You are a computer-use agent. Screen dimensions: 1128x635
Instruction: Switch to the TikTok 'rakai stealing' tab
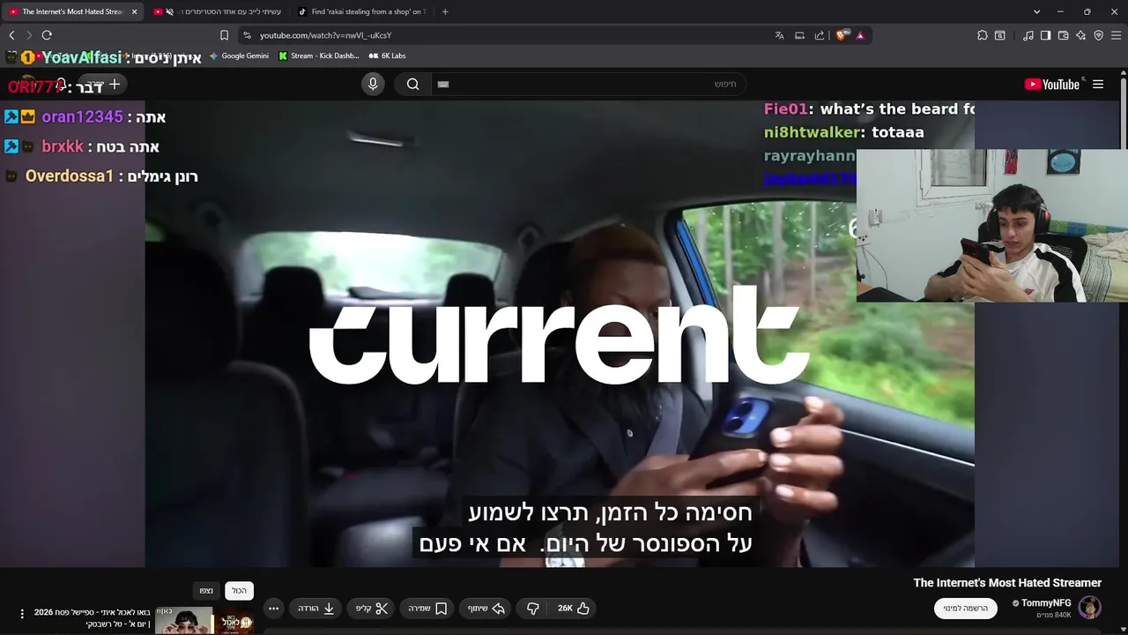[361, 11]
